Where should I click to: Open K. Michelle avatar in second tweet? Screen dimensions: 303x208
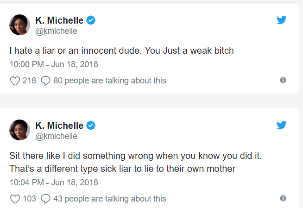coord(20,130)
